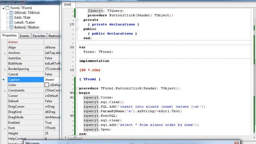Image resolution: width=256 pixels, height=144 pixels.
Task: Close the Messages window
Action: 236,142
